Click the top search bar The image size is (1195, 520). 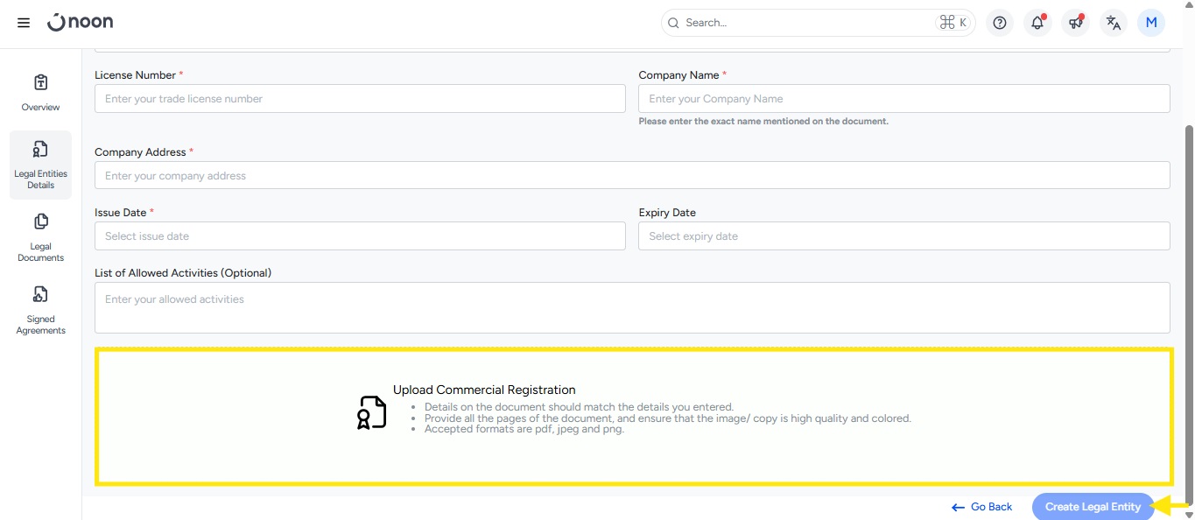[x=805, y=23]
